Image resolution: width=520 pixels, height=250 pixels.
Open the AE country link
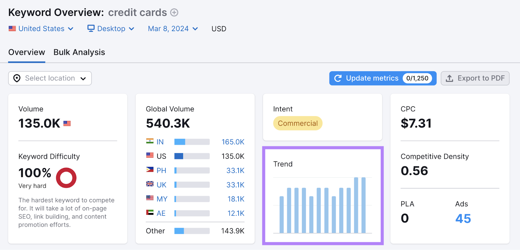point(161,213)
